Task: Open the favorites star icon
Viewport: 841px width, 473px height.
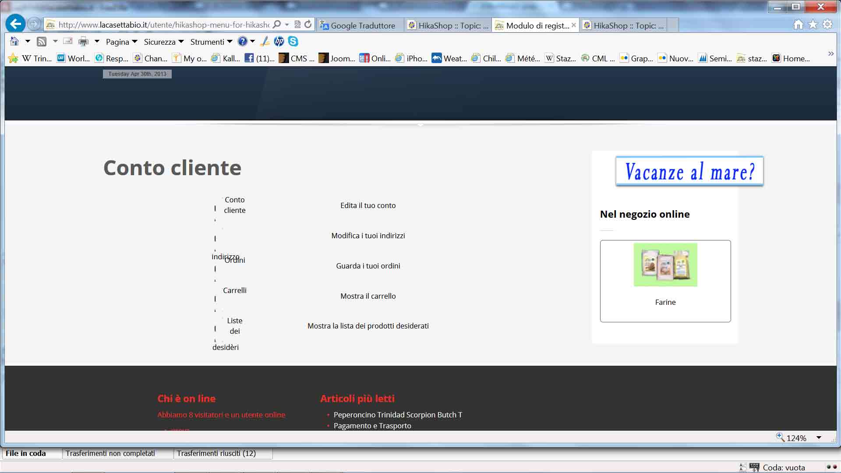Action: [x=813, y=25]
